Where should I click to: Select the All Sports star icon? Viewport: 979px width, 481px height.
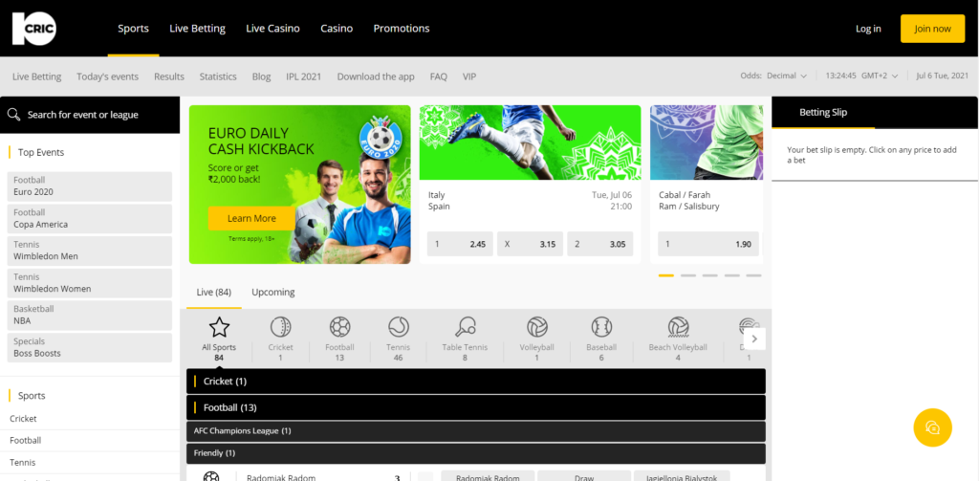tap(219, 327)
